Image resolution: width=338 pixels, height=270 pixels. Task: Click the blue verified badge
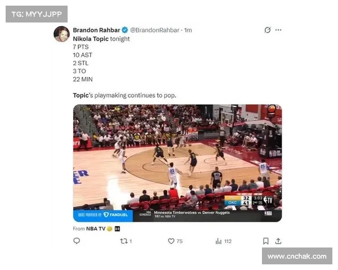[x=125, y=30]
